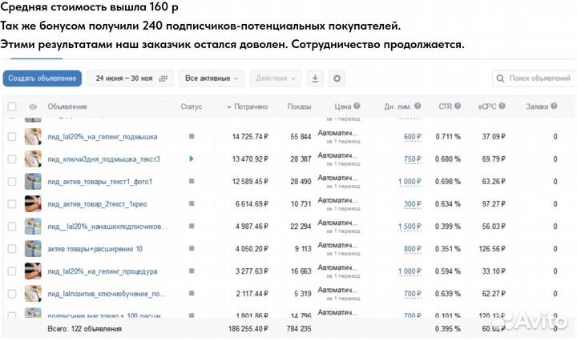
Task: Click the eCPC value 126.56 ₽
Action: pyautogui.click(x=492, y=249)
